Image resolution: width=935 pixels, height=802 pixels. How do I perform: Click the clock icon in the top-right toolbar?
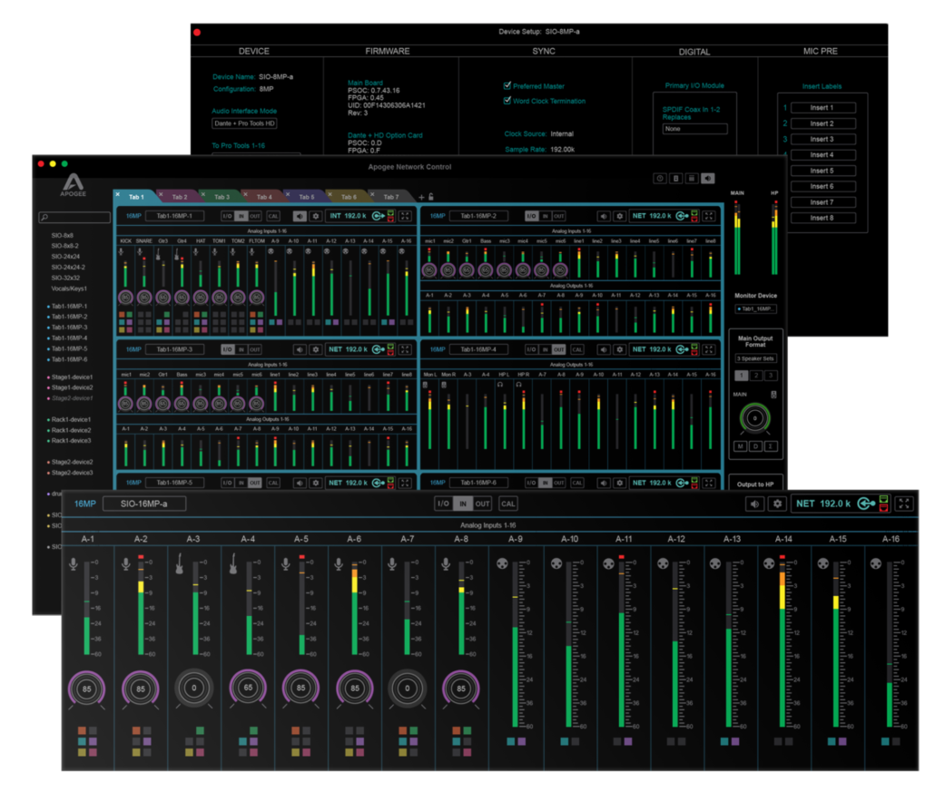660,178
